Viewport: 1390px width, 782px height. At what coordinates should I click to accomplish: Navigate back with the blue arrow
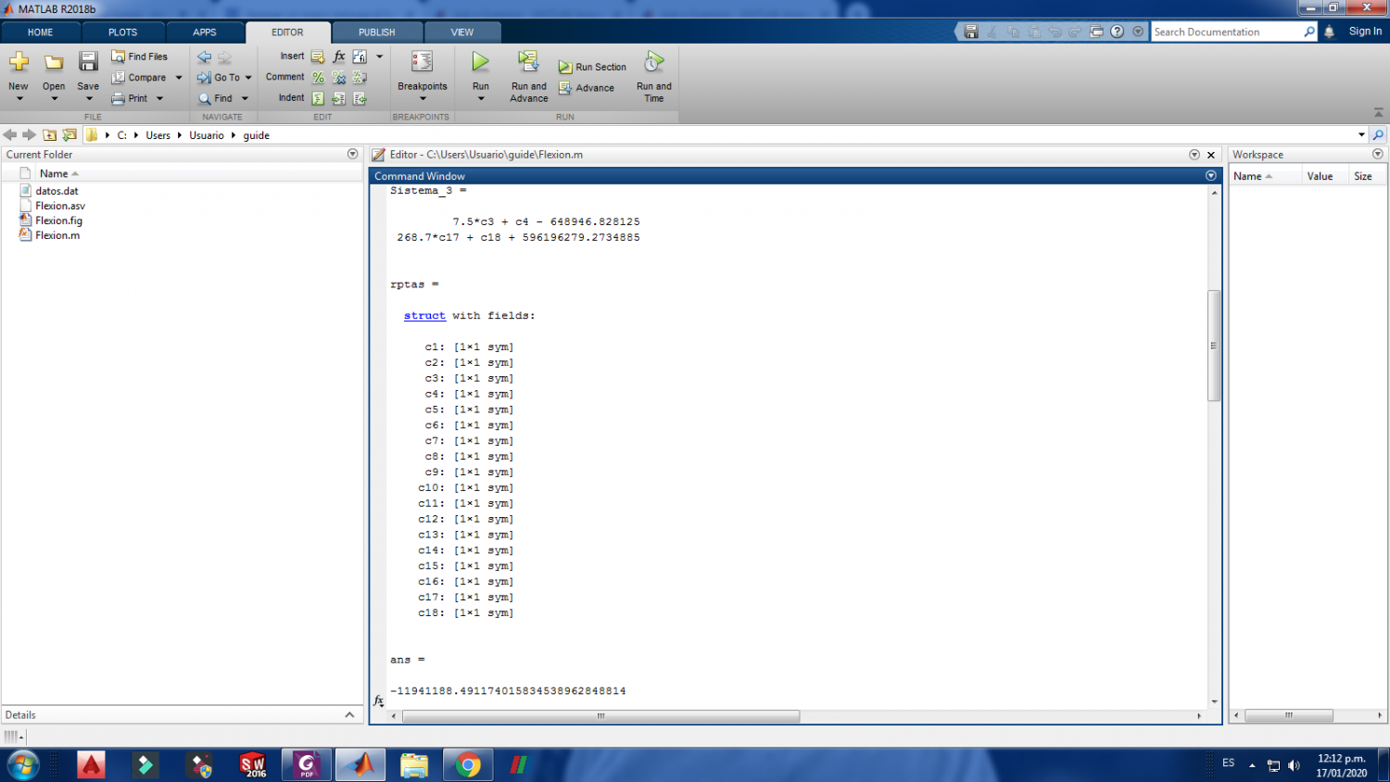204,57
